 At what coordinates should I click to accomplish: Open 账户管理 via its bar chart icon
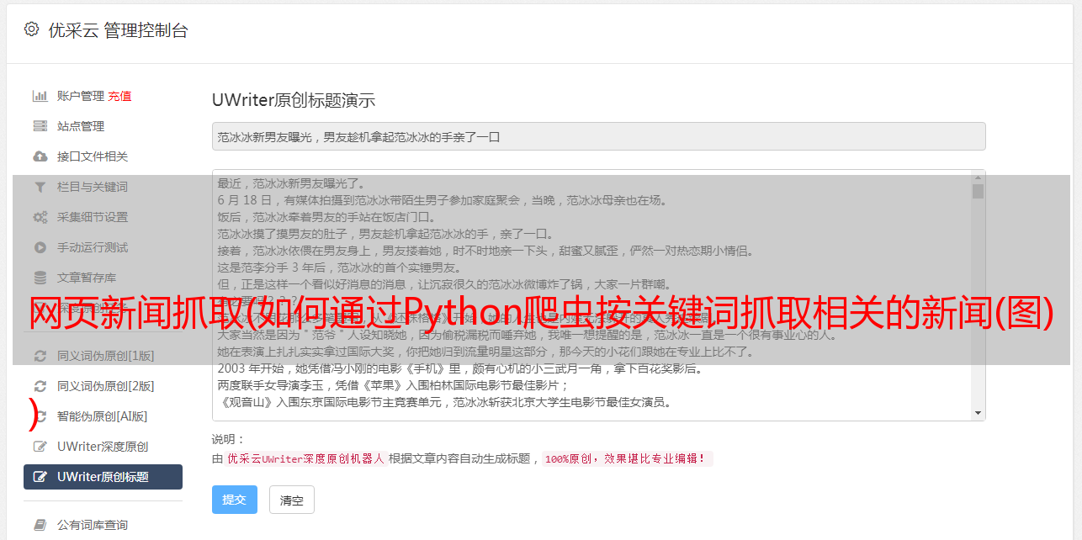coord(40,96)
